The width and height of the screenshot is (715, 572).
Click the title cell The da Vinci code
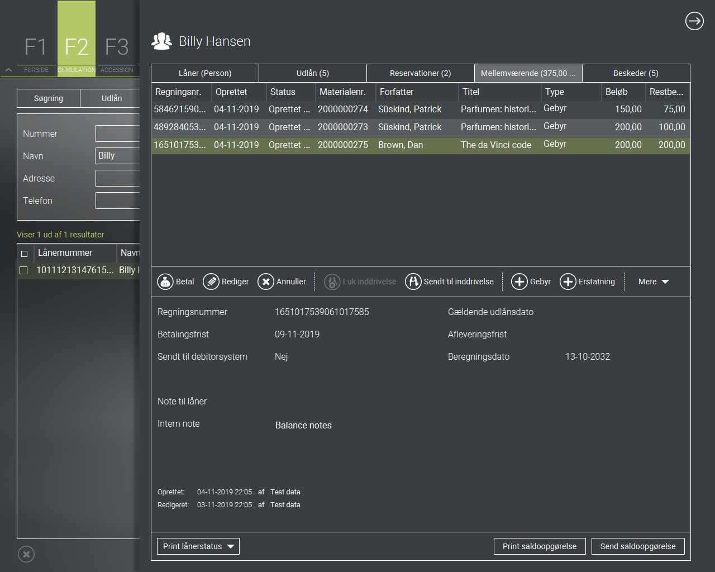(496, 145)
